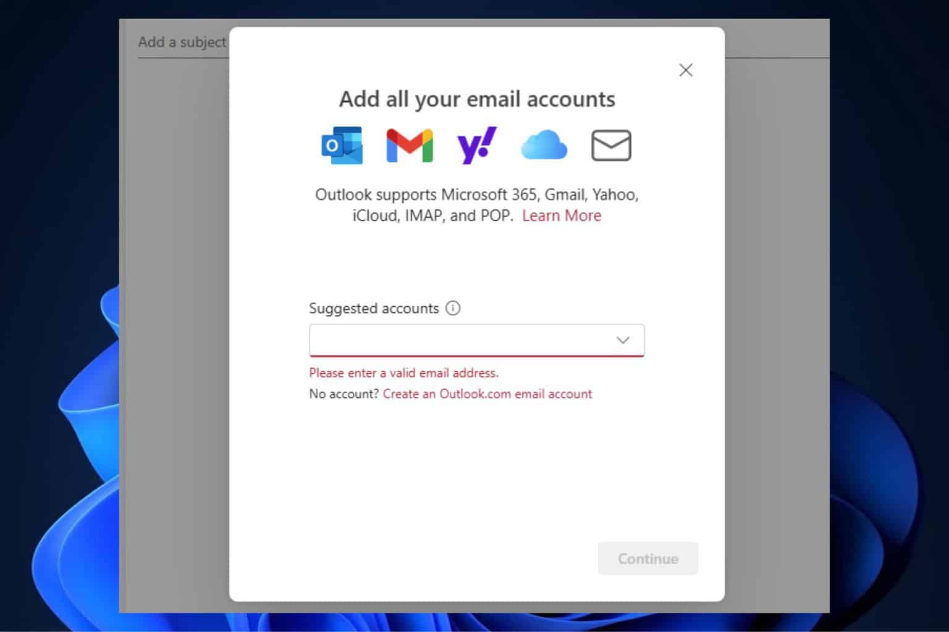Close the Add email accounts dialog
The image size is (949, 632).
(686, 70)
